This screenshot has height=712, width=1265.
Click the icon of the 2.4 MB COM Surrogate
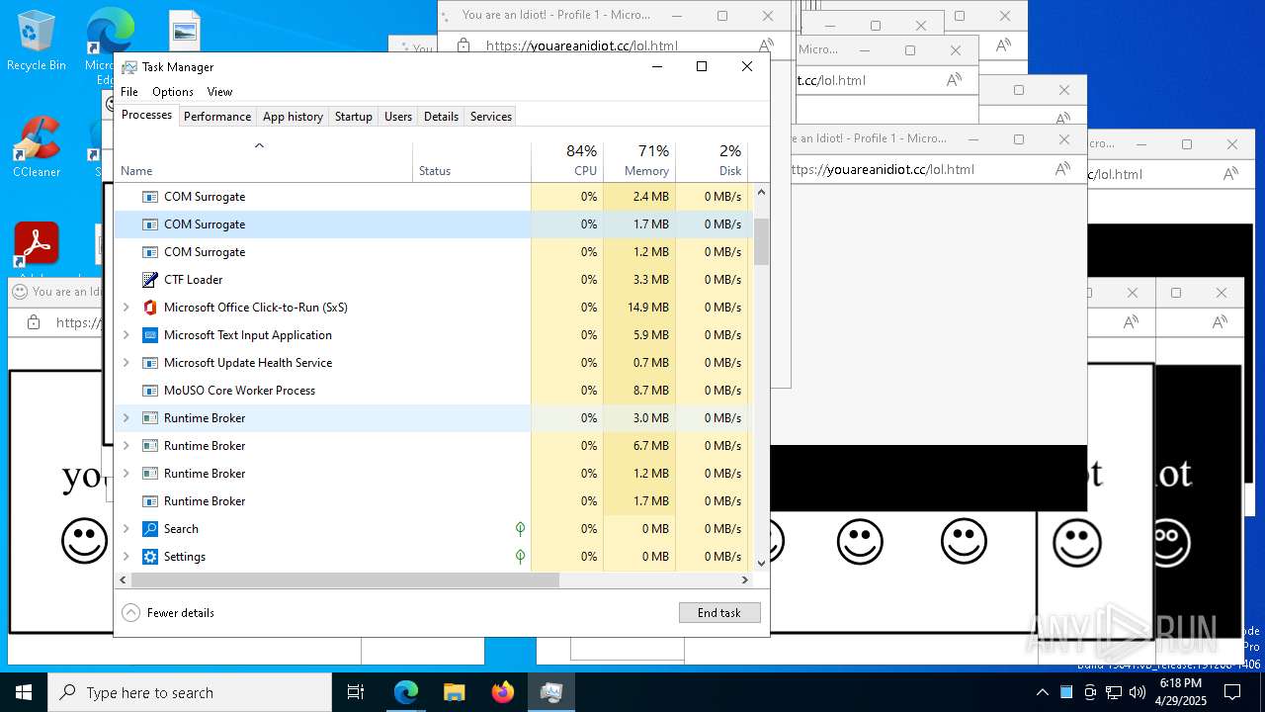pyautogui.click(x=150, y=197)
